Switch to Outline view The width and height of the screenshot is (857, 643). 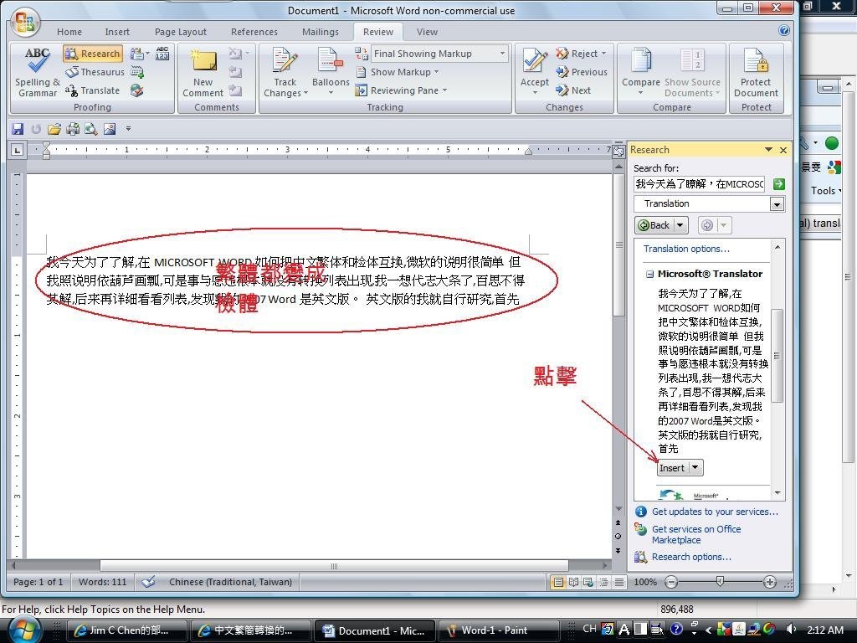603,583
